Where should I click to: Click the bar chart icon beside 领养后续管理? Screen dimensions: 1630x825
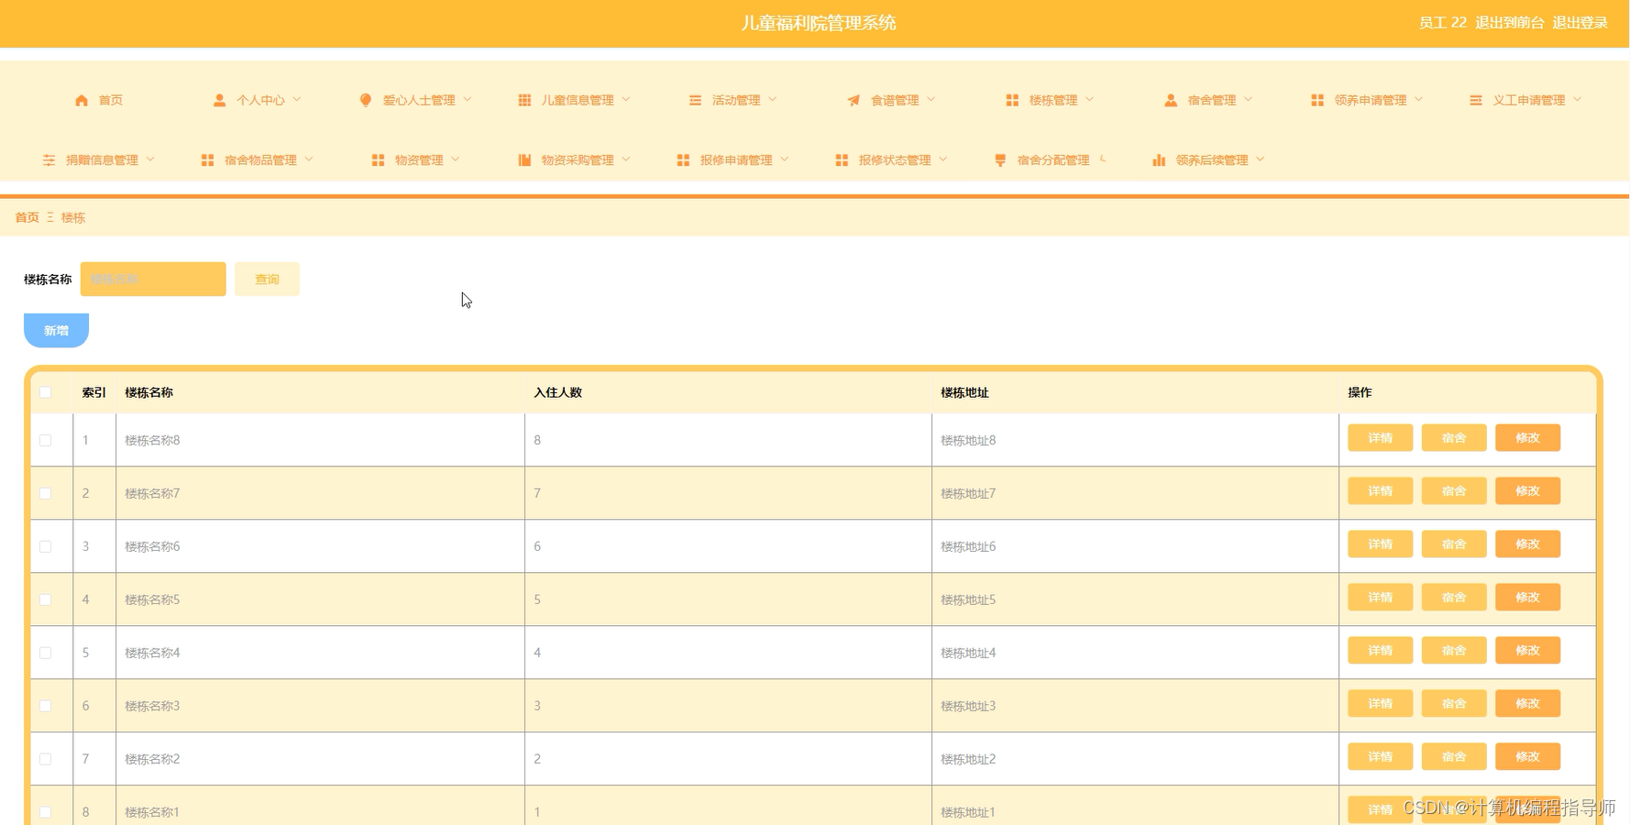1159,159
